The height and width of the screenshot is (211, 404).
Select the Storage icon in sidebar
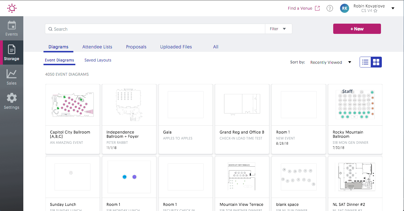click(x=11, y=52)
